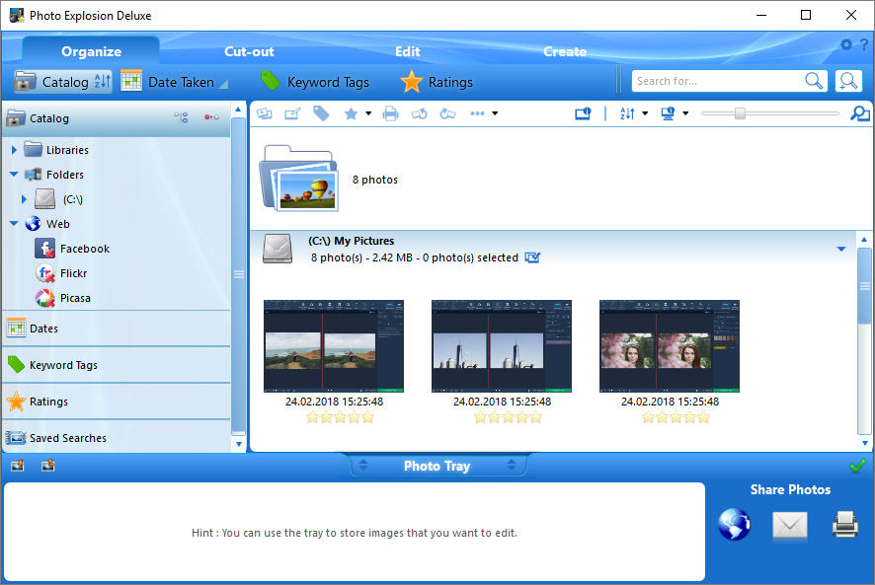The image size is (875, 585).
Task: Open the slideshow icon in photo toolbar
Action: click(264, 113)
